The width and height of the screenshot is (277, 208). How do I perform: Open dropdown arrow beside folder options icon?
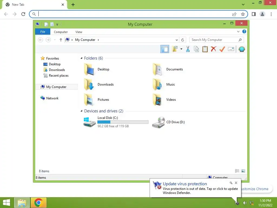coord(181,49)
